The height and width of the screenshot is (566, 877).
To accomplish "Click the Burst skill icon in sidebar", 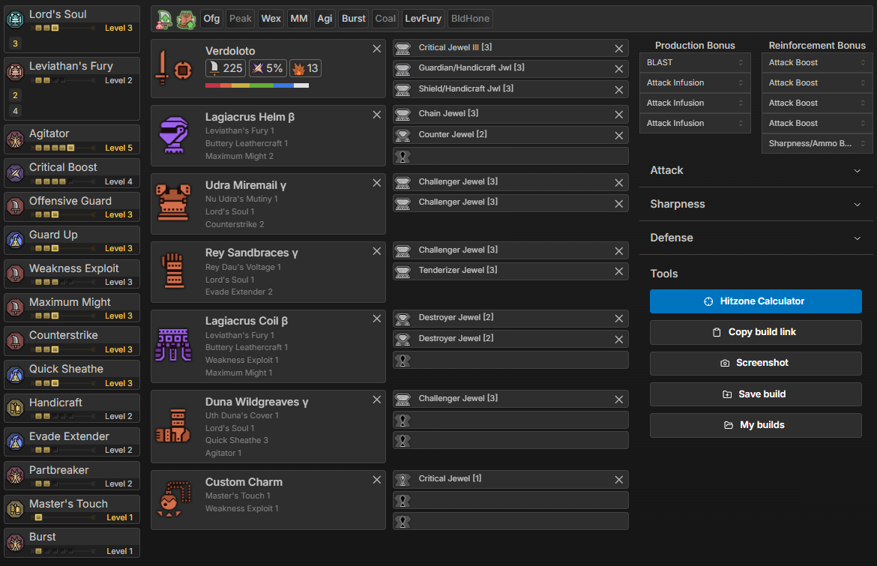I will (x=15, y=543).
